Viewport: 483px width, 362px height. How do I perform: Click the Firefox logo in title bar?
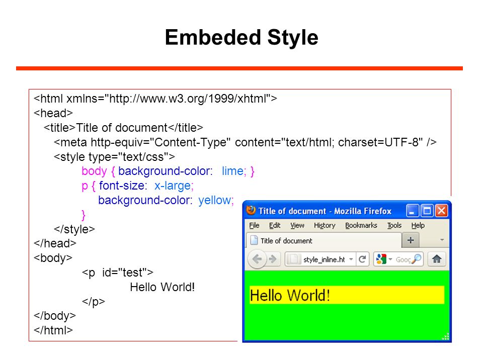click(x=251, y=210)
